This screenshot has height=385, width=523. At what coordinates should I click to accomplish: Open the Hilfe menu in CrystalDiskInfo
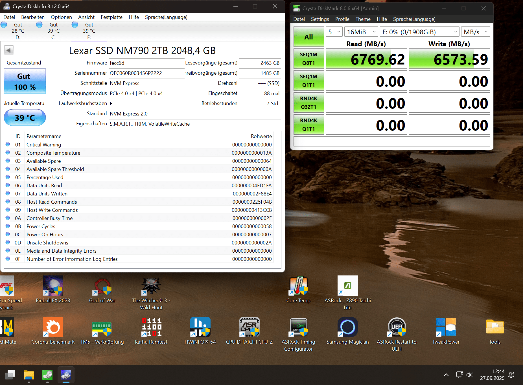pyautogui.click(x=134, y=17)
